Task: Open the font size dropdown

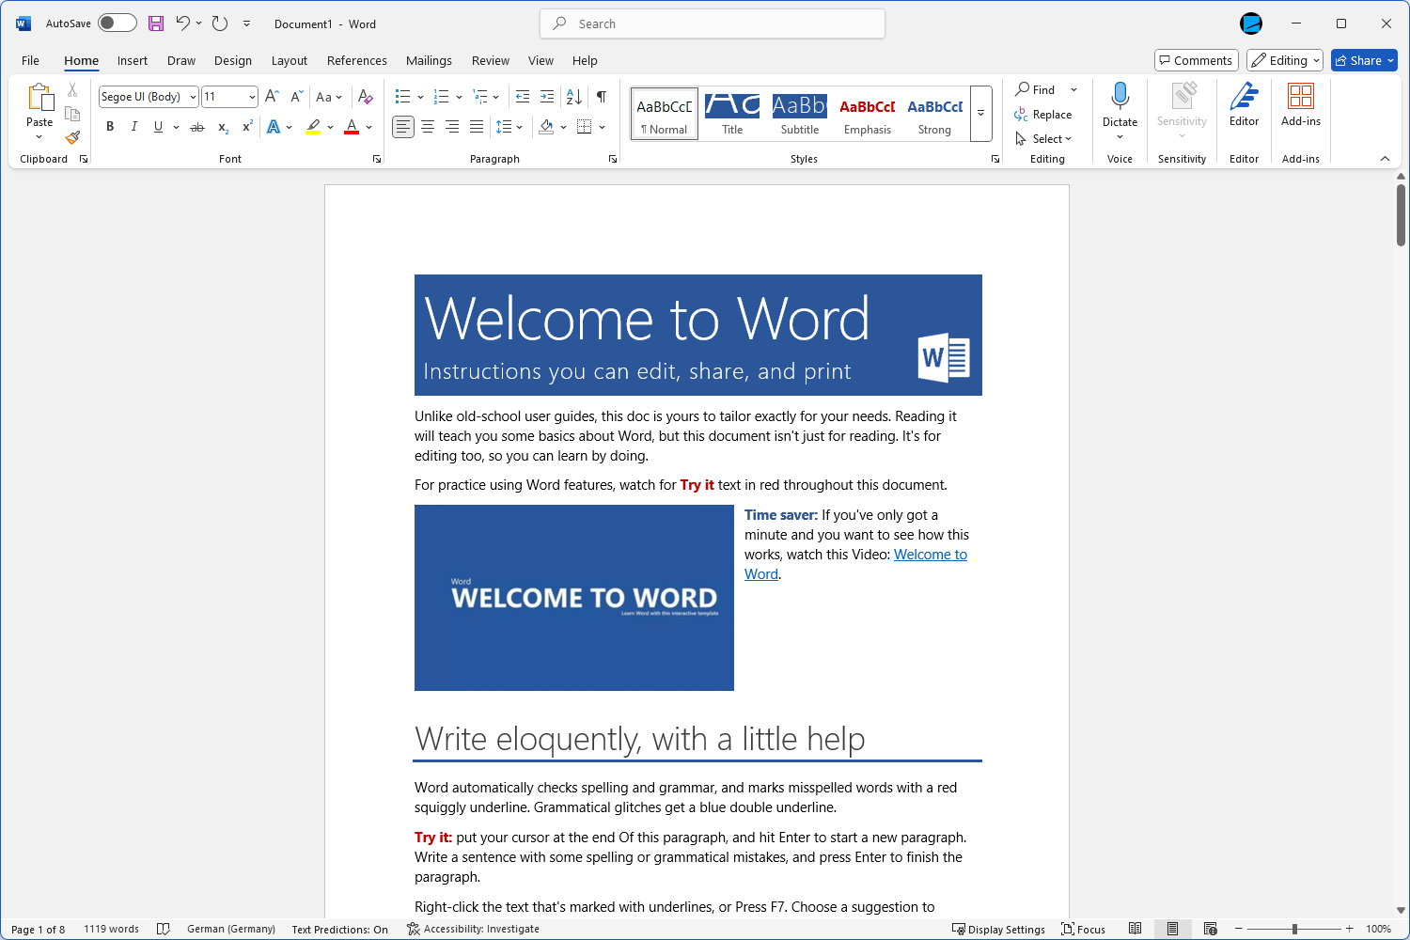Action: [x=250, y=96]
